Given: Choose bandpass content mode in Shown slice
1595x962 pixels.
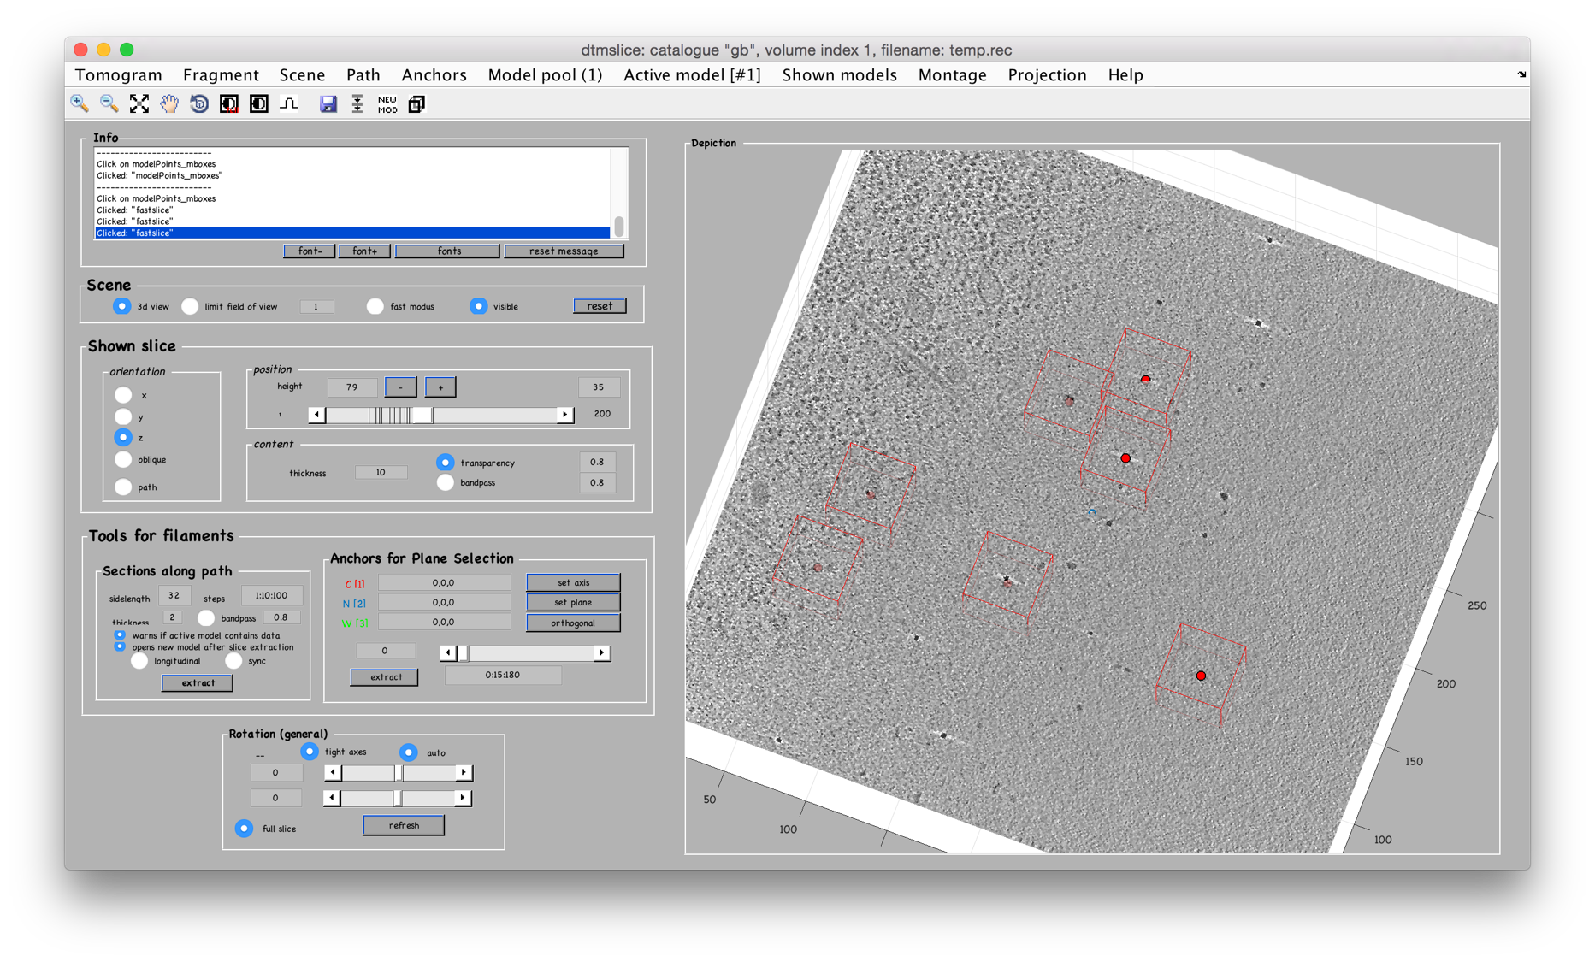Looking at the screenshot, I should [445, 483].
